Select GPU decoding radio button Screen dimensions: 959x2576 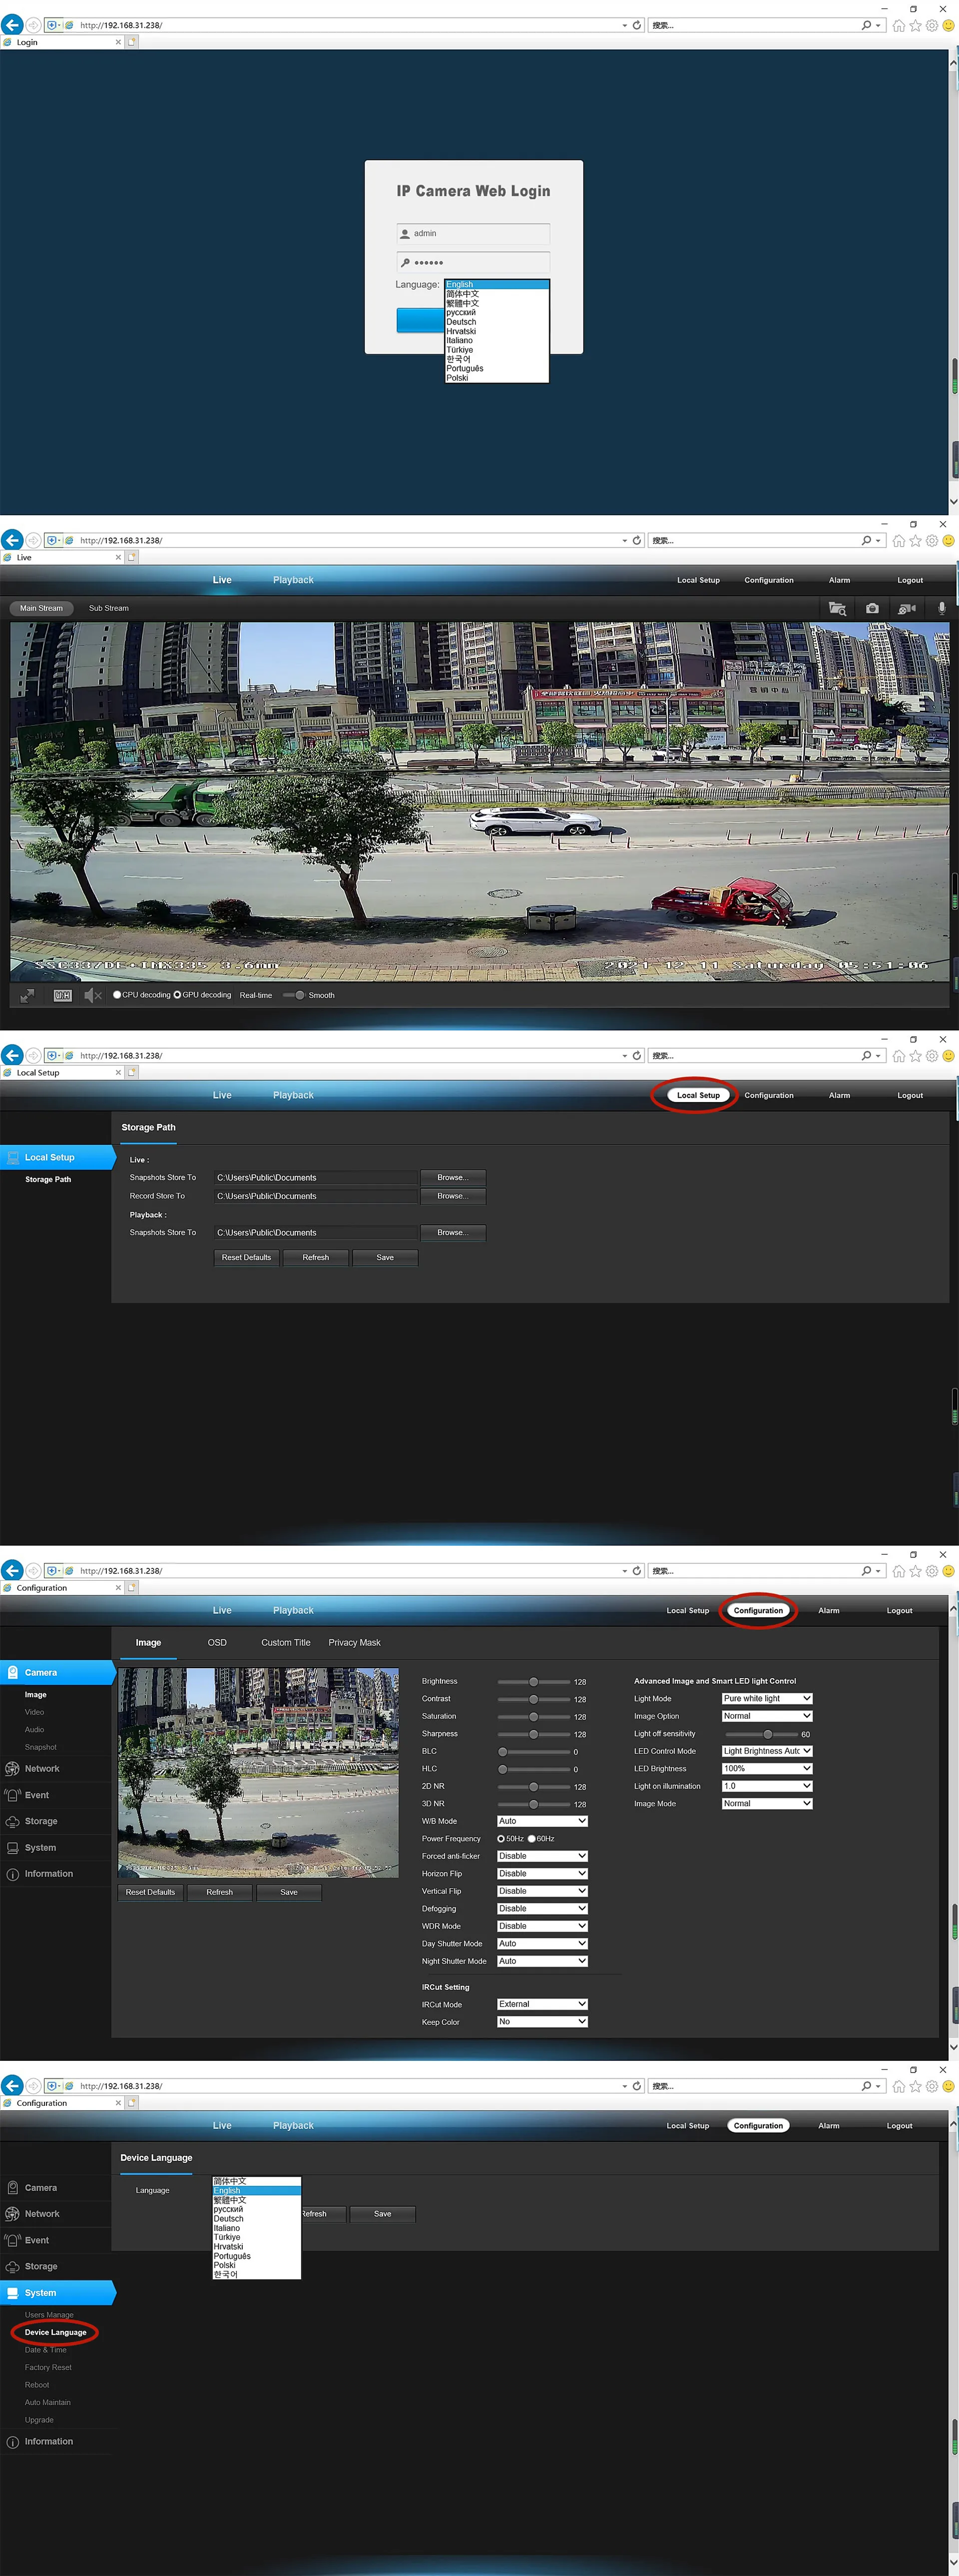[177, 995]
